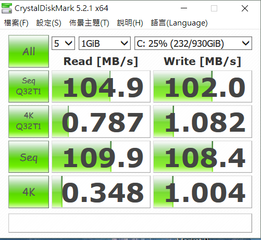Open the 語言(Language) menu
Viewport: 261px width, 240px height.
179,23
